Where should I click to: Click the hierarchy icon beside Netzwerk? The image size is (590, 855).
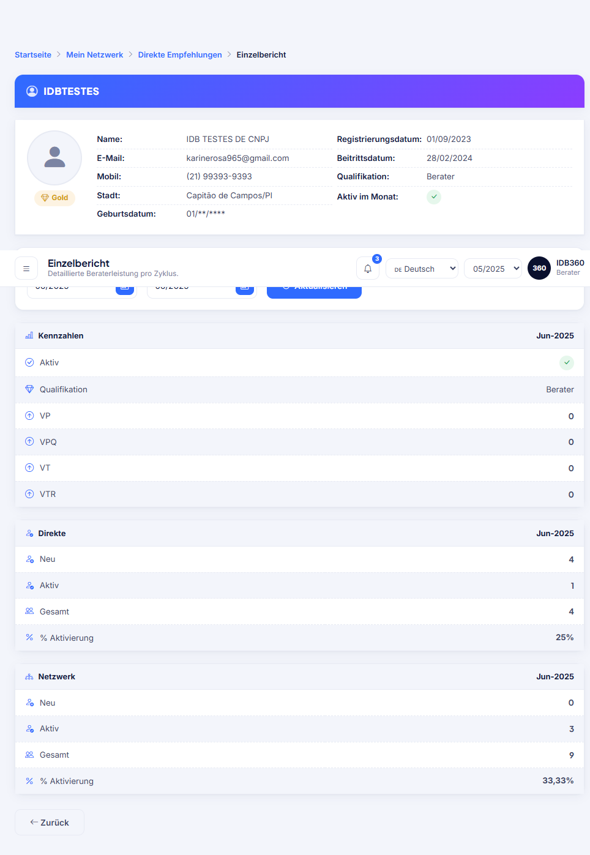point(29,677)
